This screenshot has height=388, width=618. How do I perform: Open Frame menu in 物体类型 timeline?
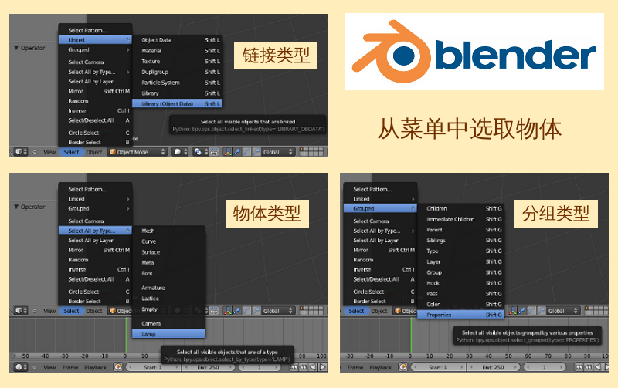click(70, 367)
